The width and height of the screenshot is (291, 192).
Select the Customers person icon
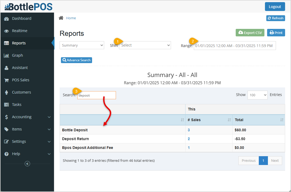coord(6,92)
